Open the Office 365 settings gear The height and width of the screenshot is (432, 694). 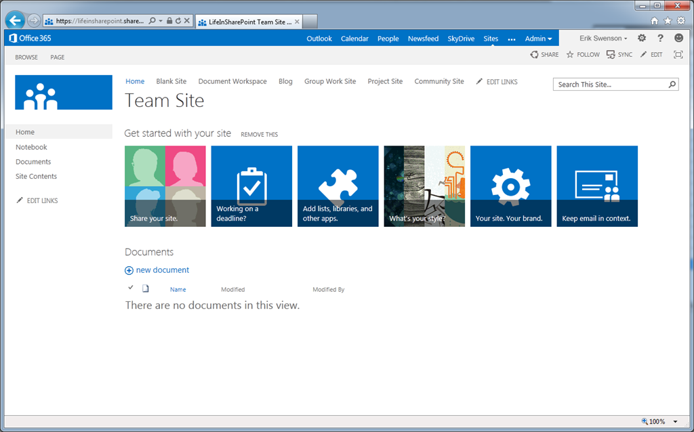pos(641,38)
